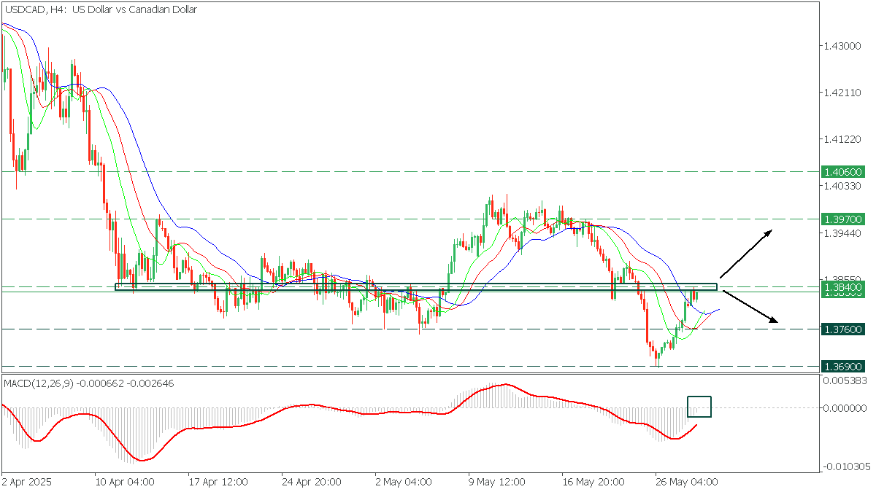Click the 2 Apr 2025 date label
The width and height of the screenshot is (876, 492).
click(26, 482)
